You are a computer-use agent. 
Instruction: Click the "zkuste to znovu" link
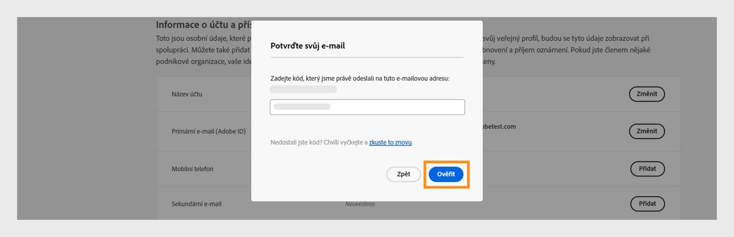(390, 142)
